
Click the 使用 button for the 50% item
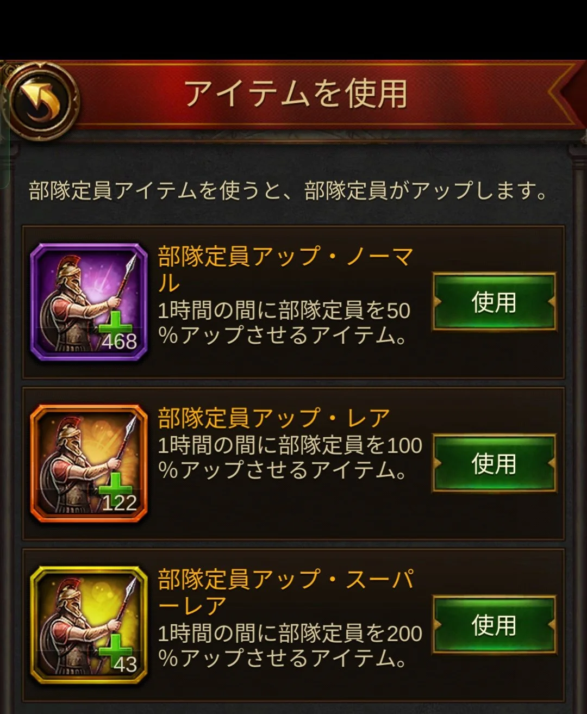(494, 302)
